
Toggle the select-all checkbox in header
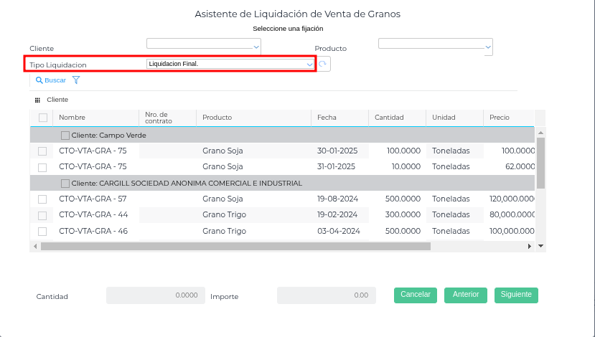pyautogui.click(x=42, y=118)
